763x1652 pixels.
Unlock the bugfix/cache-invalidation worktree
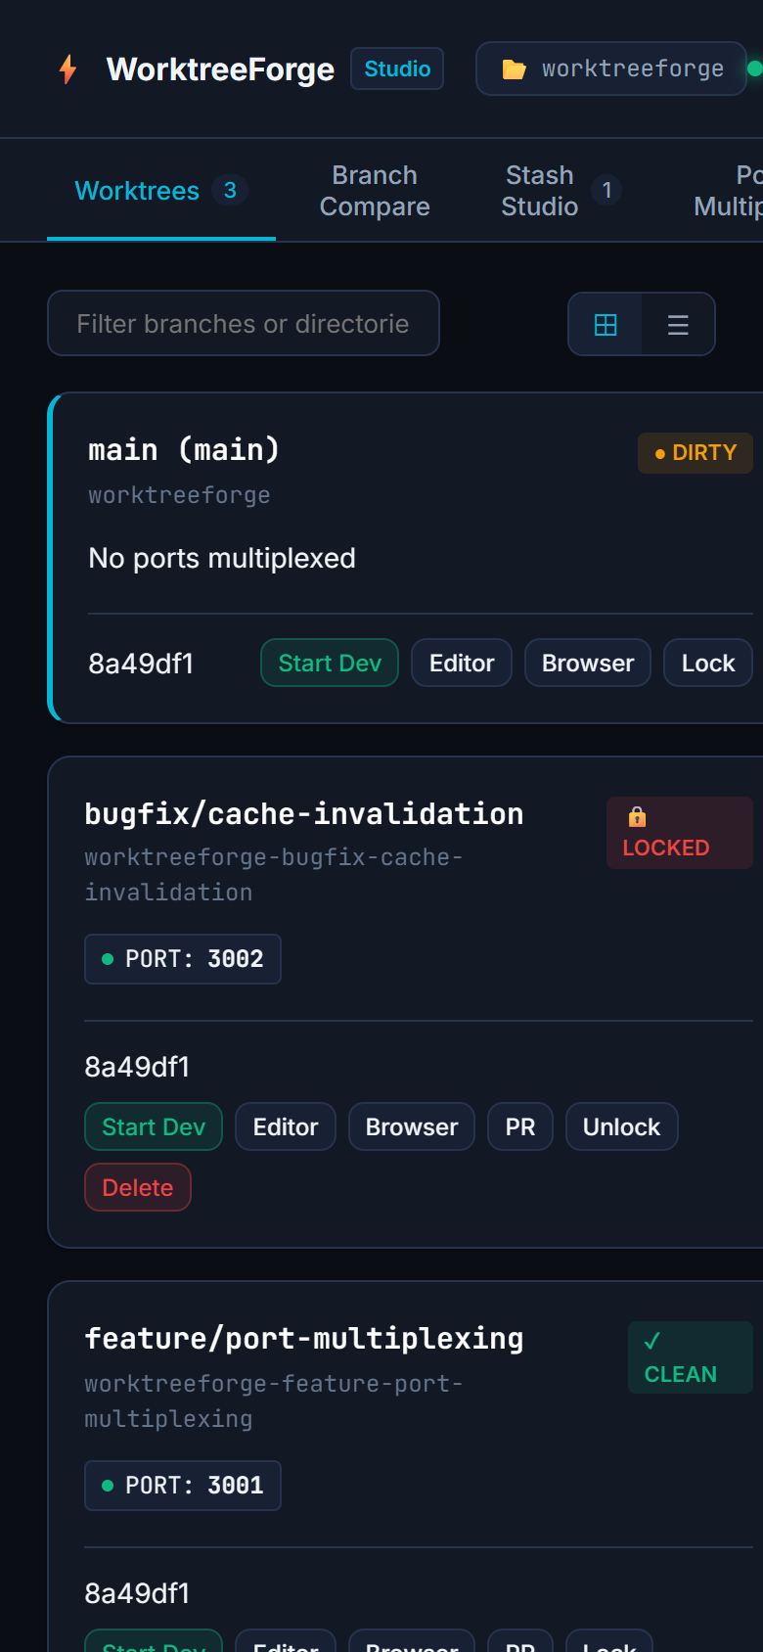coord(621,1126)
